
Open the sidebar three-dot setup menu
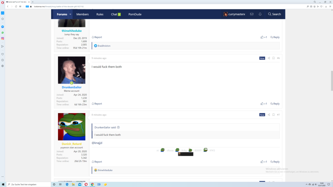(3, 177)
